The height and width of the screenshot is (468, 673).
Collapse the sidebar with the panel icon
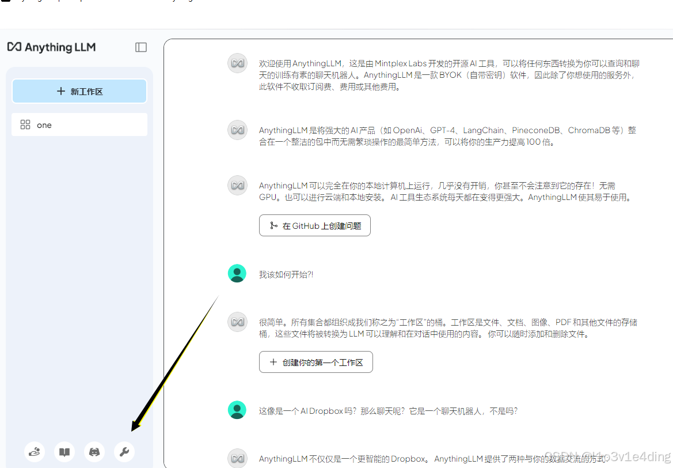(x=141, y=47)
